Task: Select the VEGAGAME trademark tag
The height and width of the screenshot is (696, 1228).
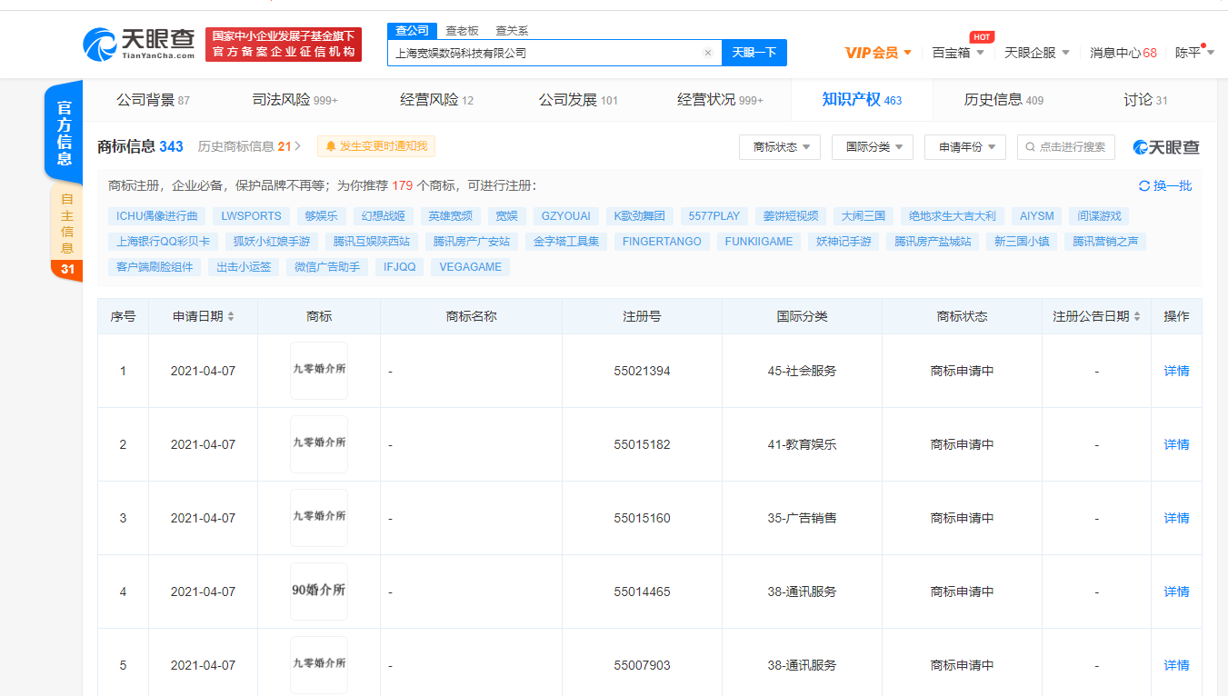Action: coord(470,267)
